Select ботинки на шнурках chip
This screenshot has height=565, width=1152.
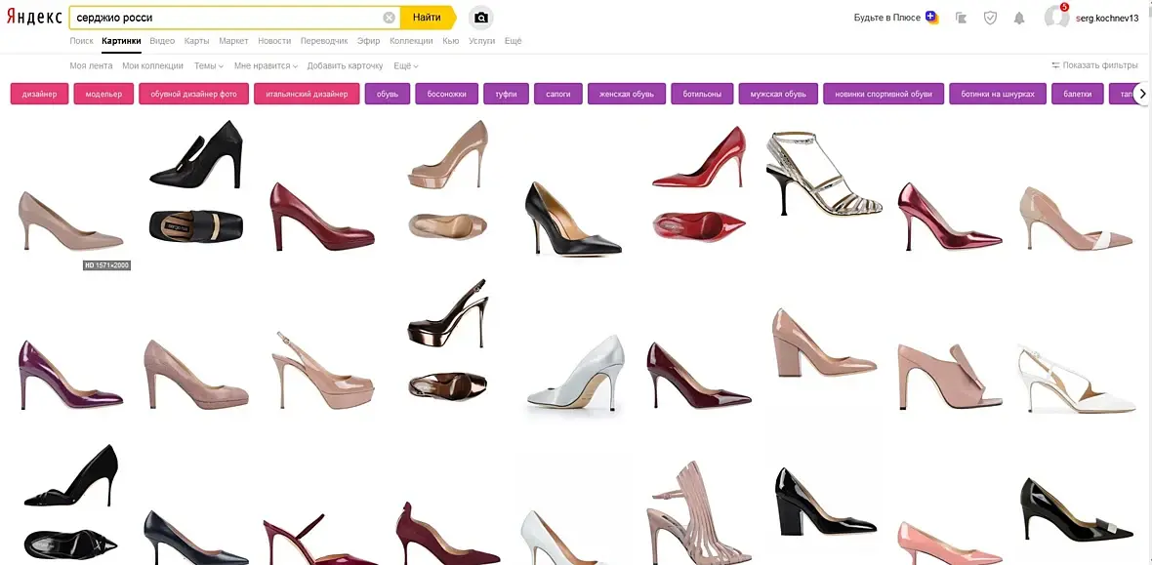coord(998,94)
